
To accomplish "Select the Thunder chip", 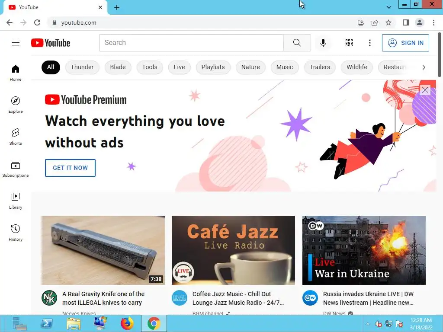I will coord(82,67).
